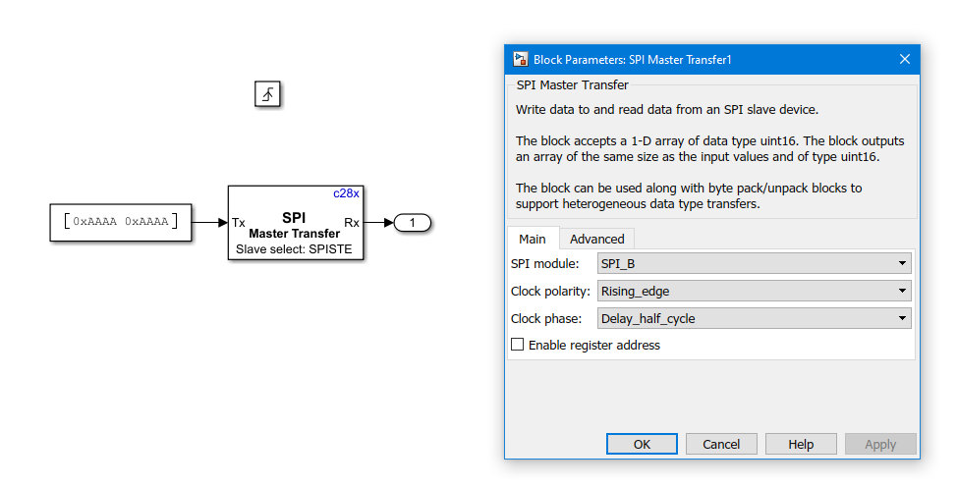The width and height of the screenshot is (957, 488).
Task: Click the Rx output port label
Action: [x=352, y=223]
